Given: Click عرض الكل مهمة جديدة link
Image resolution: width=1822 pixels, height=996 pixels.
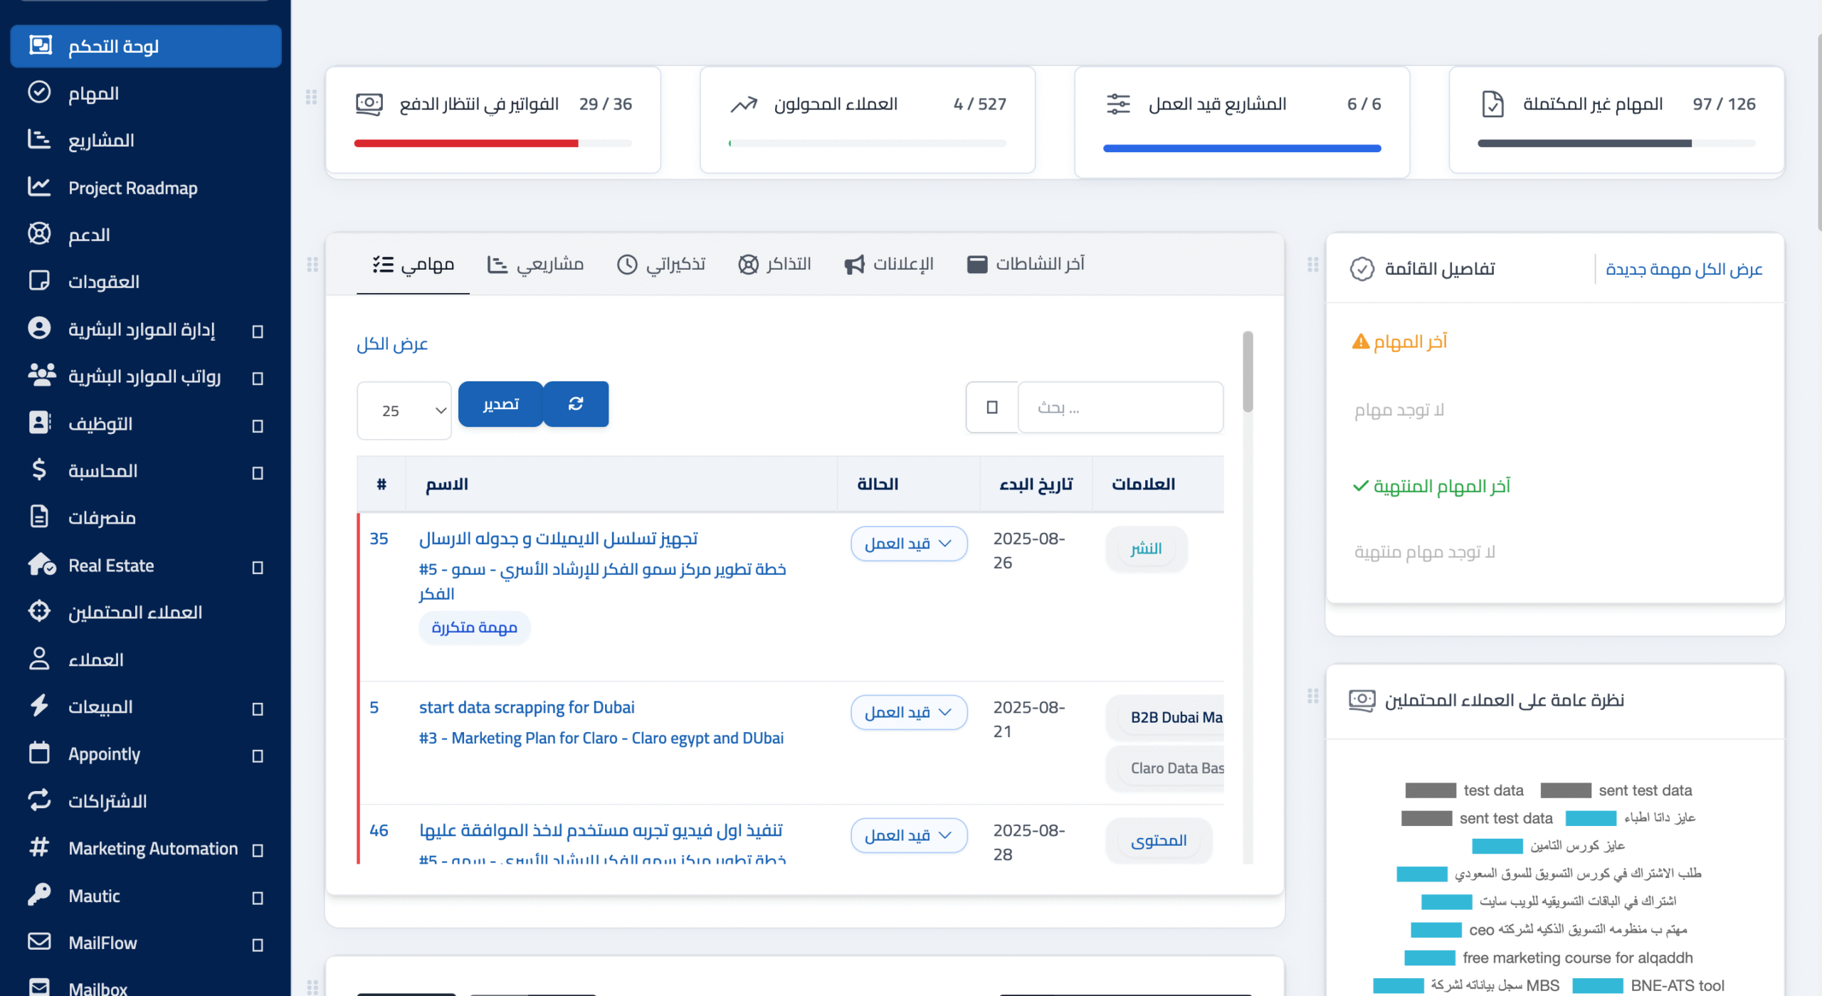Looking at the screenshot, I should [1684, 269].
